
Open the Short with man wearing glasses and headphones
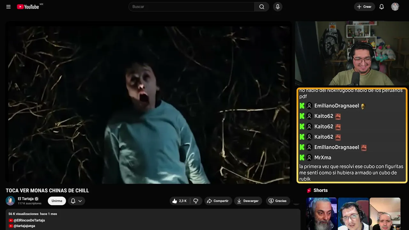[x=353, y=214]
